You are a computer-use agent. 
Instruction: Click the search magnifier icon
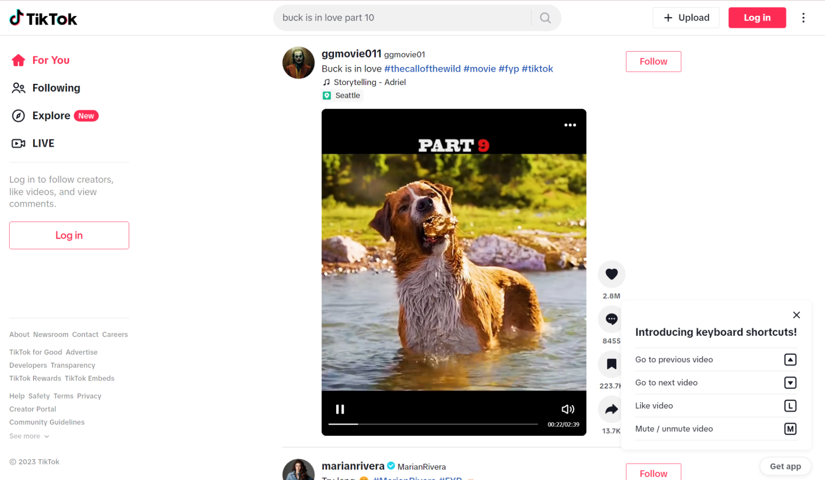pos(545,18)
